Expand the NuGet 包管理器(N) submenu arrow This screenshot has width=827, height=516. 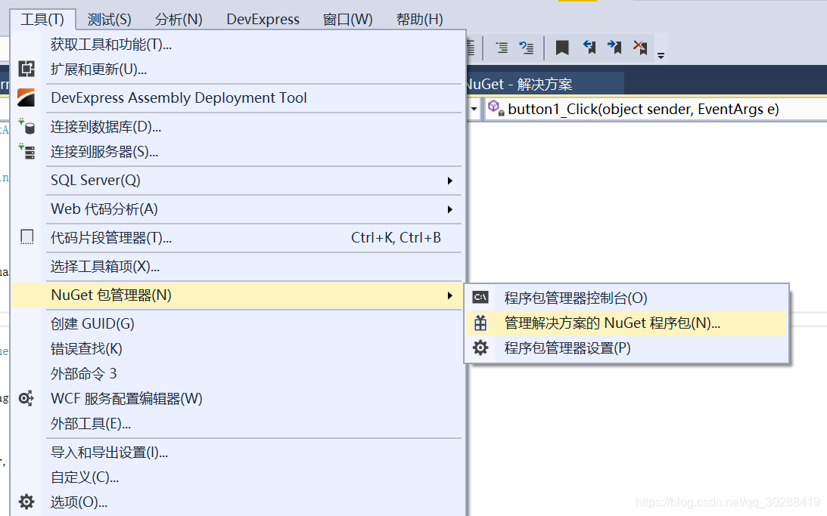click(x=450, y=295)
